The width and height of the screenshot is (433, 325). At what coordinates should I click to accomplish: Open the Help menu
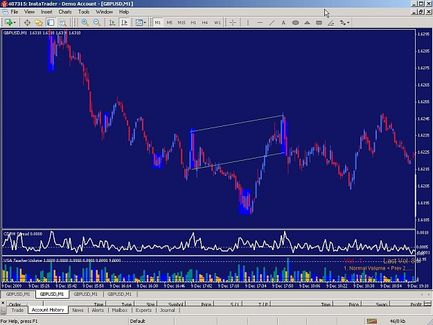point(124,12)
